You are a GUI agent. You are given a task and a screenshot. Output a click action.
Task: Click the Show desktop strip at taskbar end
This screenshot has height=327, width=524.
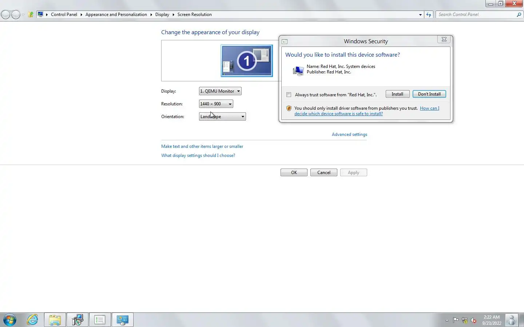pyautogui.click(x=521, y=320)
